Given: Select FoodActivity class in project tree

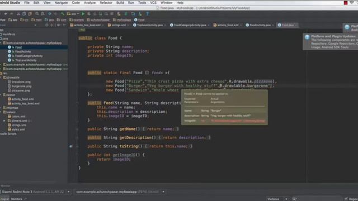Looking at the screenshot, I should 23,51.
